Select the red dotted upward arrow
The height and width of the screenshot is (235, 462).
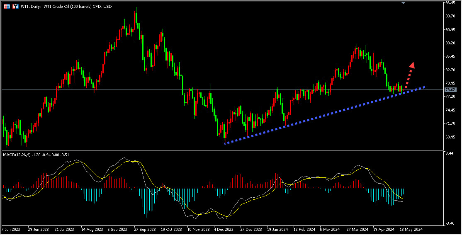pyautogui.click(x=409, y=74)
